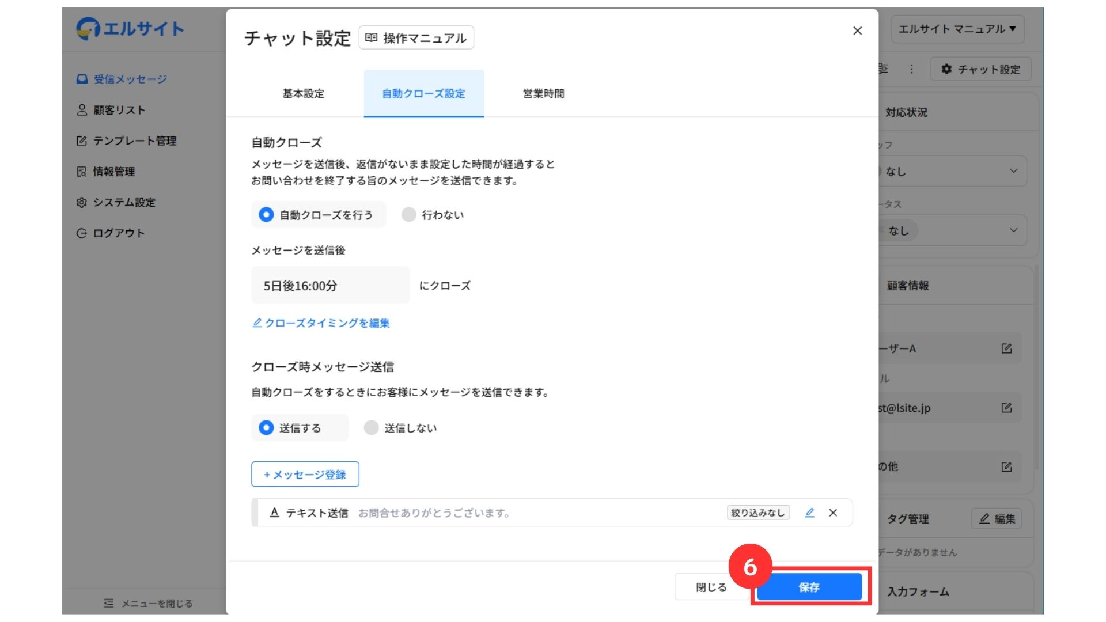Expand the エルサイト マニュアル account dropdown
The height and width of the screenshot is (622, 1106).
(957, 29)
